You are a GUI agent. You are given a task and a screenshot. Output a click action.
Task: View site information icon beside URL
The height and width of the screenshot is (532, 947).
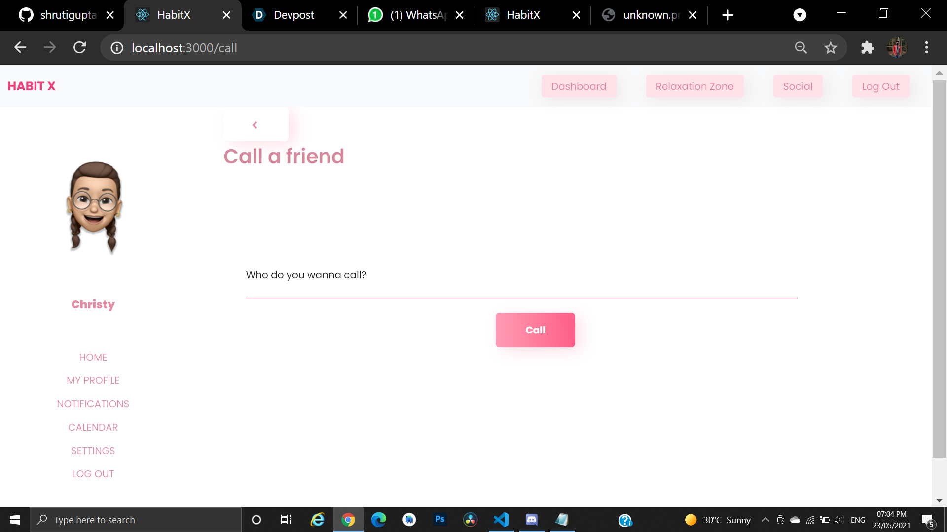pyautogui.click(x=117, y=48)
